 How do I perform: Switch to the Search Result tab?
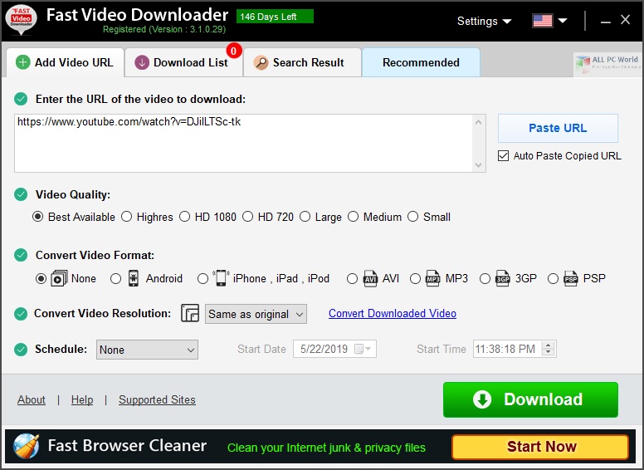302,62
